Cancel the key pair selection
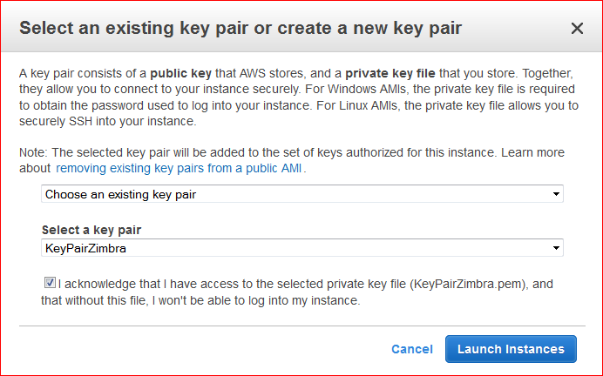The image size is (603, 376). 412,349
